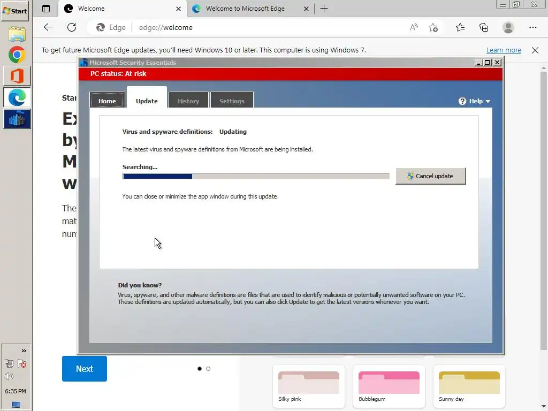Launch Google Chrome from the taskbar
548x411 pixels.
click(17, 55)
